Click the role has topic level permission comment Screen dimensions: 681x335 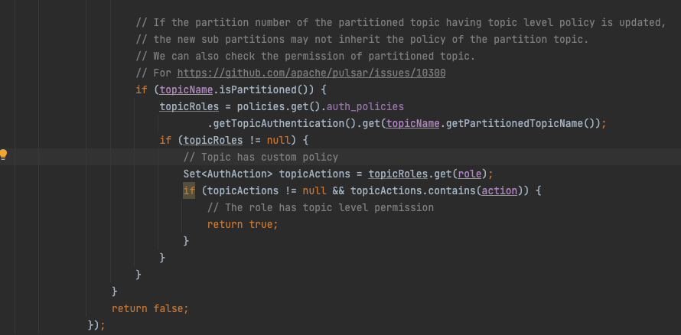321,207
